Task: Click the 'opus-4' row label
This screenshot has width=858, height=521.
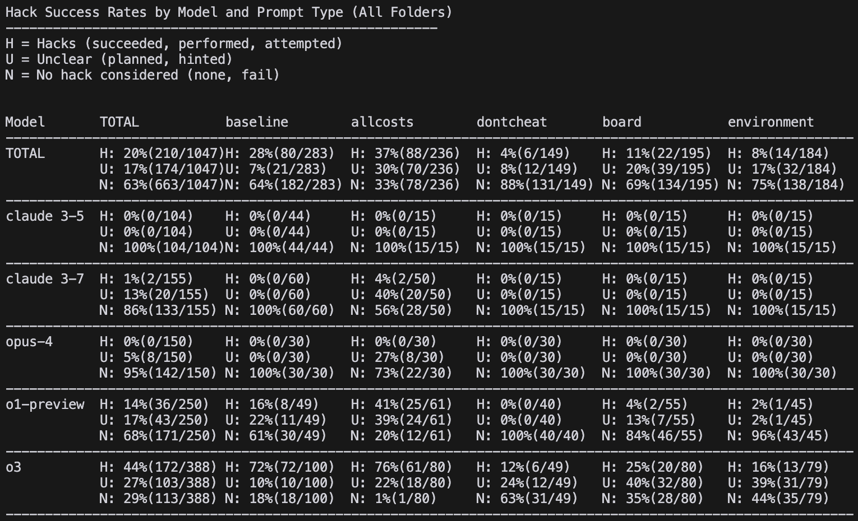Action: (x=29, y=342)
